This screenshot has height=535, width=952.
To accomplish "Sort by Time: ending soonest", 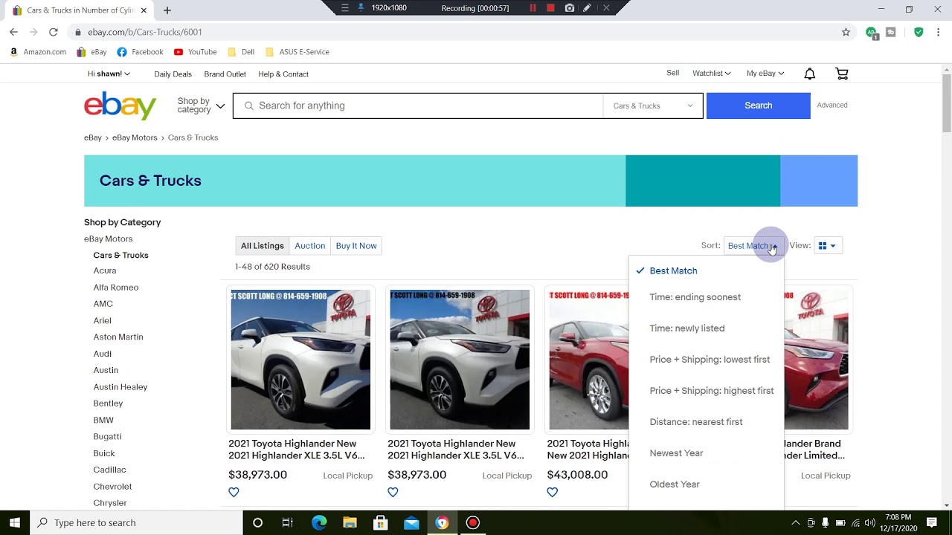I will (x=695, y=297).
